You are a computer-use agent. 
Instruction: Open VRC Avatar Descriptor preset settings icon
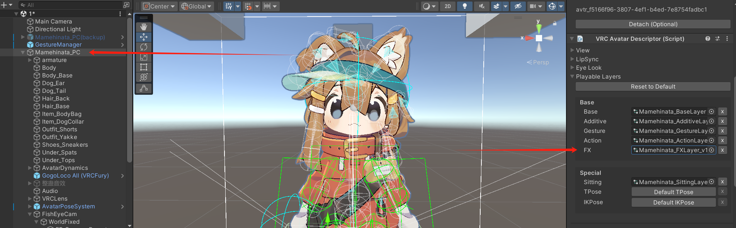(x=717, y=39)
